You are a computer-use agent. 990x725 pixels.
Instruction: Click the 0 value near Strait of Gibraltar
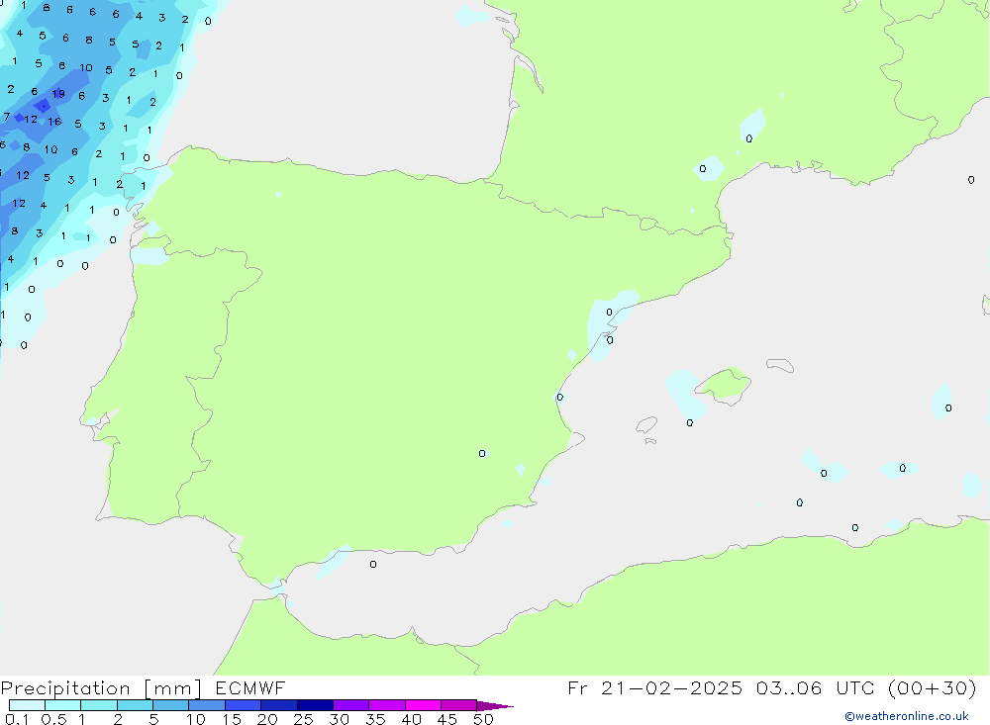[x=373, y=565]
